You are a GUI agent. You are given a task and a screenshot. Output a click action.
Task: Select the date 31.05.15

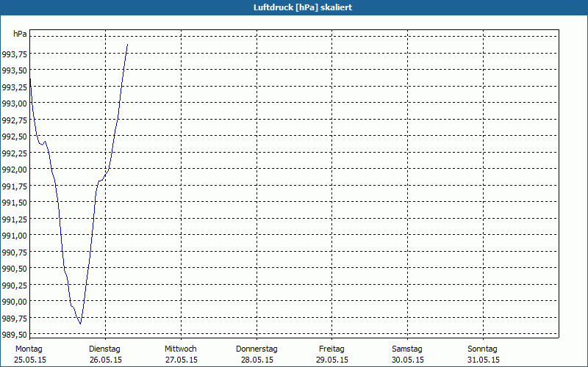(483, 360)
